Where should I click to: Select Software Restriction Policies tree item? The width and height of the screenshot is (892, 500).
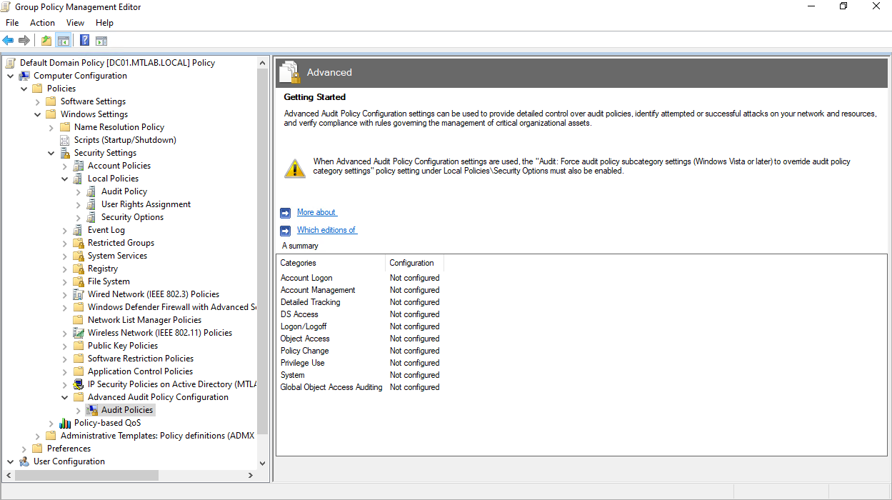pos(141,359)
